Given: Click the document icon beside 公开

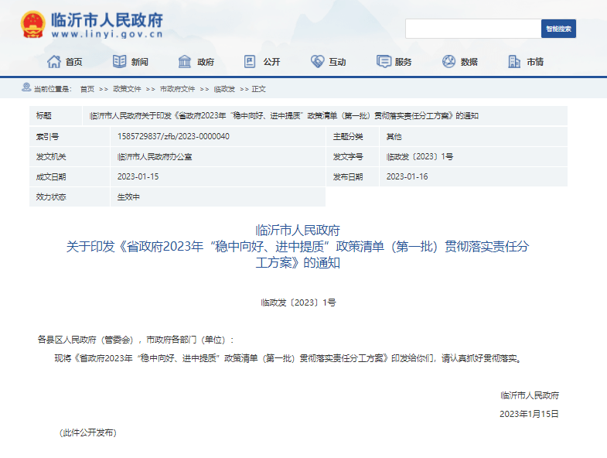Looking at the screenshot, I should click(x=250, y=62).
